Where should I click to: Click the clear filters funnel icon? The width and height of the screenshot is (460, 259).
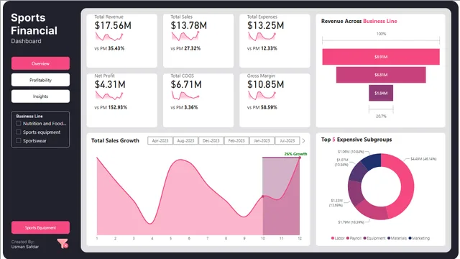click(x=63, y=243)
